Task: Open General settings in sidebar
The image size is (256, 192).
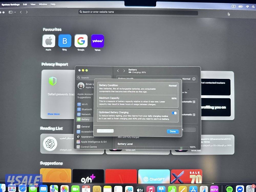Action: pyautogui.click(x=85, y=126)
